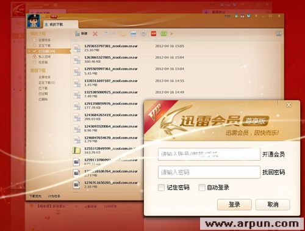Click the red X delete task icon
305x231 pixels.
[95, 34]
